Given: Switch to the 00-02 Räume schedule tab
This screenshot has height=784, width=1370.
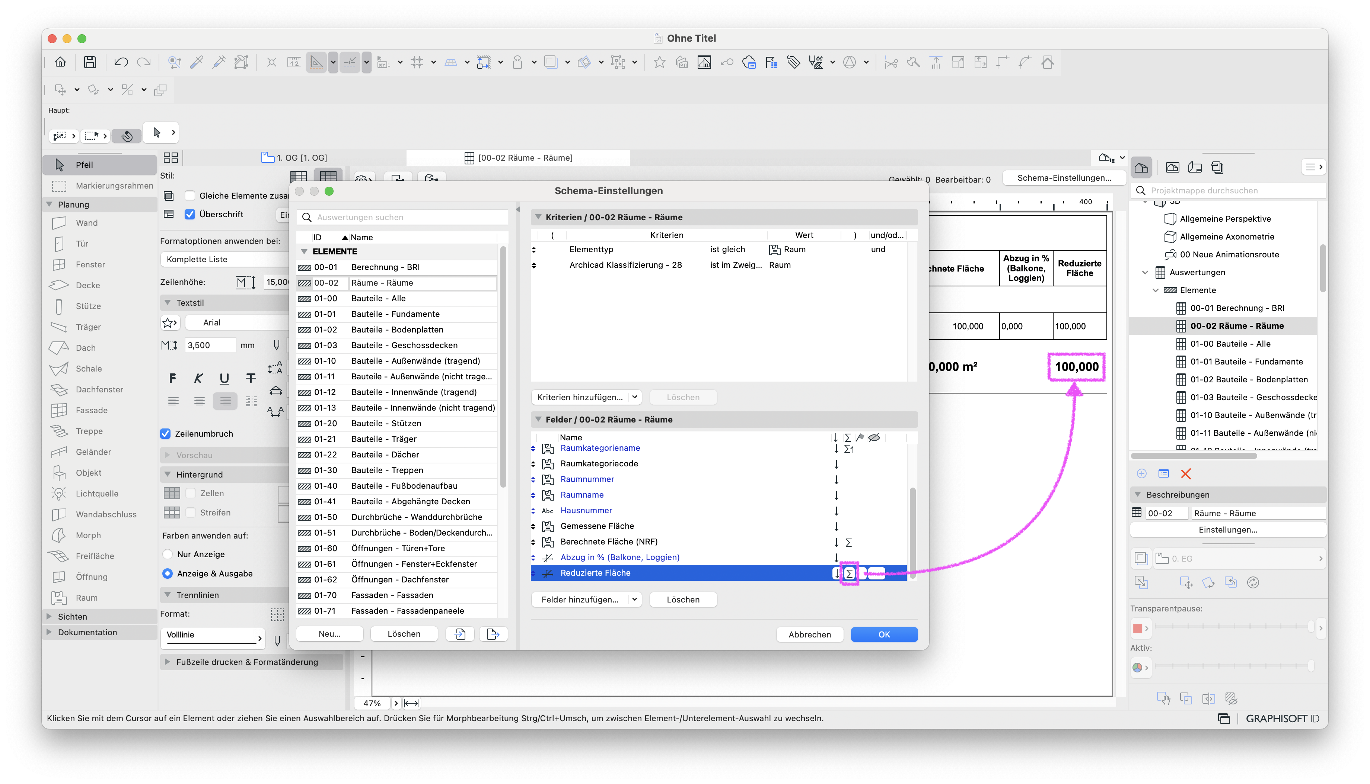Looking at the screenshot, I should (518, 158).
